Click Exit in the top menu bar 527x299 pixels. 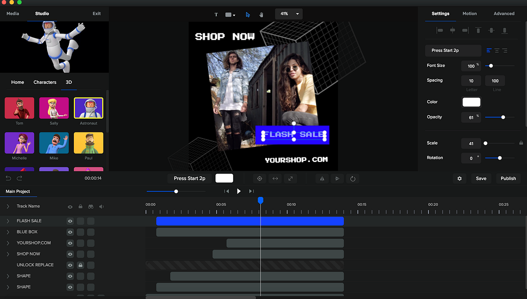click(96, 13)
